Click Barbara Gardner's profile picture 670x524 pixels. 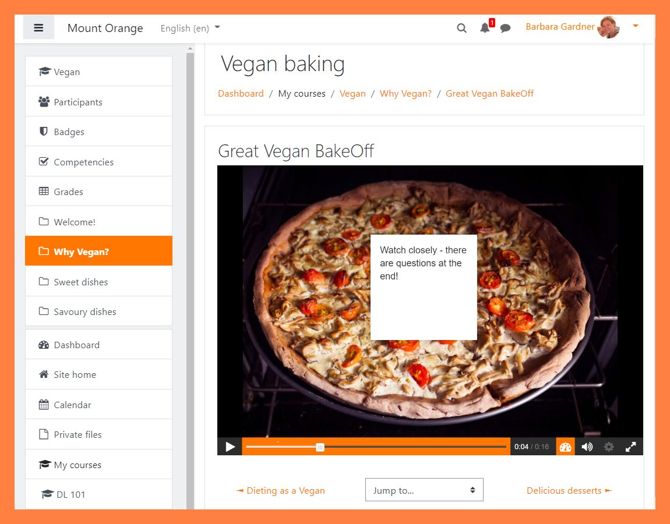(609, 27)
